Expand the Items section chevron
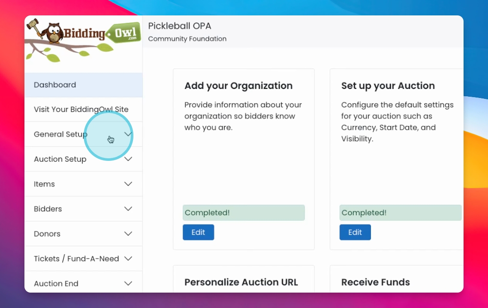The height and width of the screenshot is (308, 488). pyautogui.click(x=128, y=184)
